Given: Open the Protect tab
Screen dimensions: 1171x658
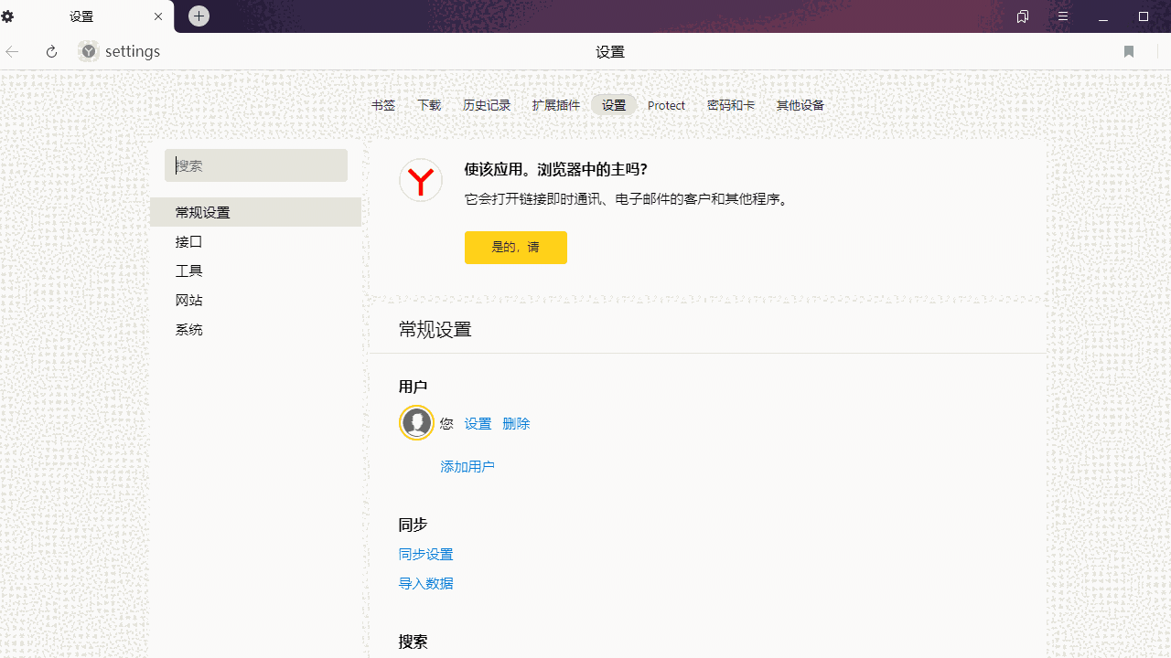Looking at the screenshot, I should 666,104.
